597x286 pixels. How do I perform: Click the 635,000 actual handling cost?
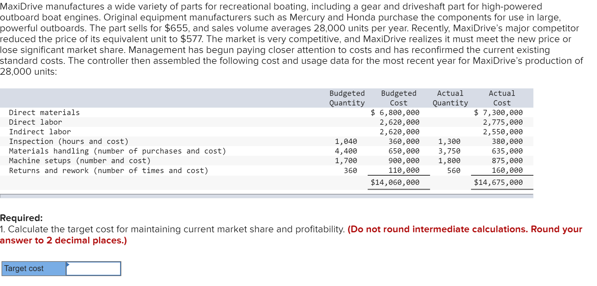[x=507, y=151]
